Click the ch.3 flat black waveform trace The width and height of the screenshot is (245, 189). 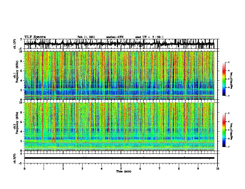click(119, 158)
